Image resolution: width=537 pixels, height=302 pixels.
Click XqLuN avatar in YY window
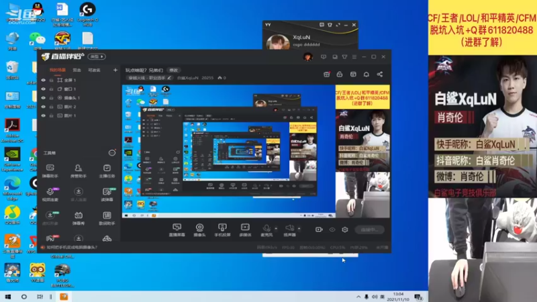click(277, 42)
